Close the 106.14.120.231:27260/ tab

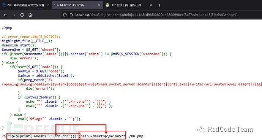(x=99, y=5)
